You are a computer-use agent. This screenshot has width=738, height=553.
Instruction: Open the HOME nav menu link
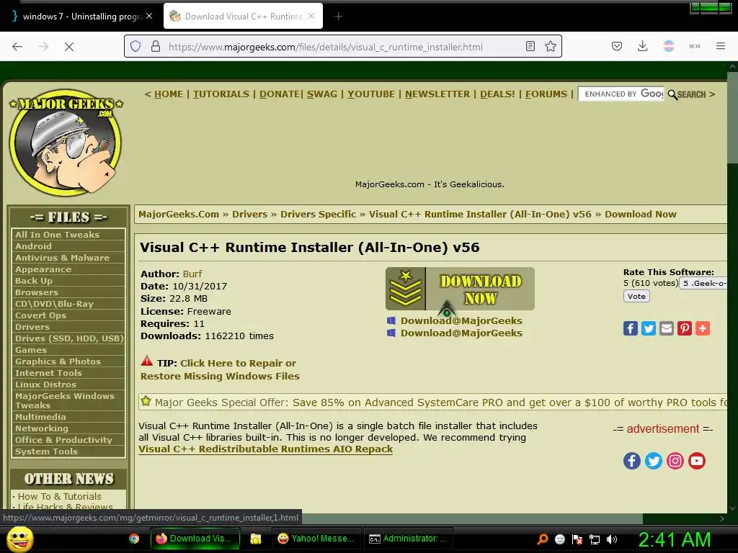[169, 94]
